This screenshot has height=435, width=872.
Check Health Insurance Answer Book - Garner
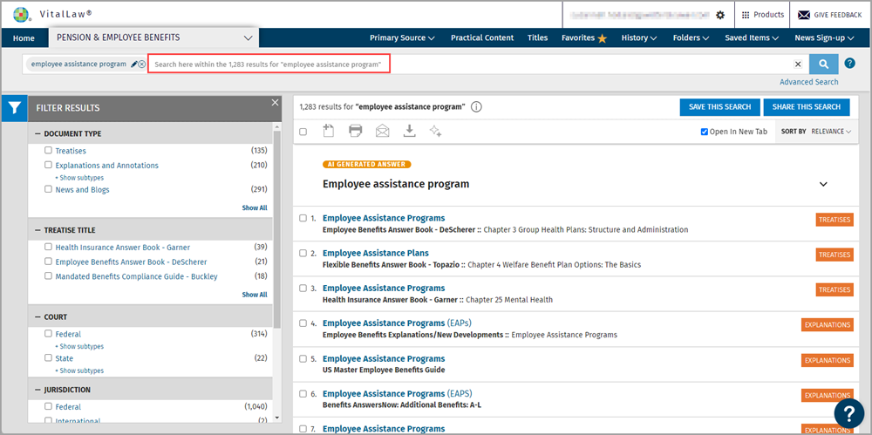48,247
